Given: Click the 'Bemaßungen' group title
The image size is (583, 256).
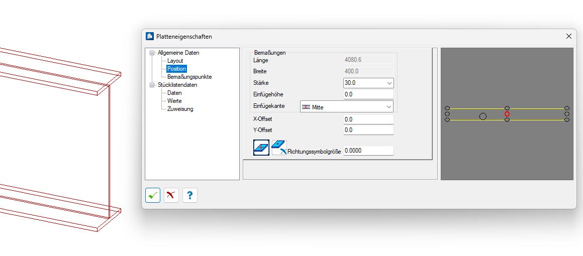Looking at the screenshot, I should (270, 53).
